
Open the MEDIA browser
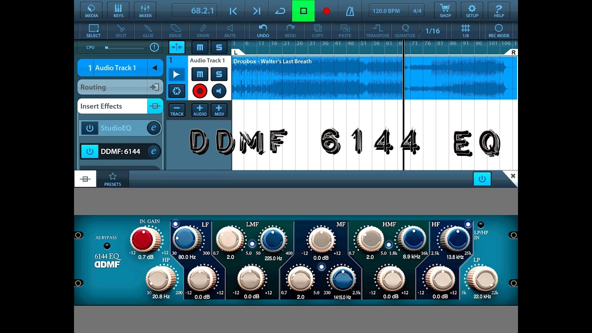click(92, 10)
